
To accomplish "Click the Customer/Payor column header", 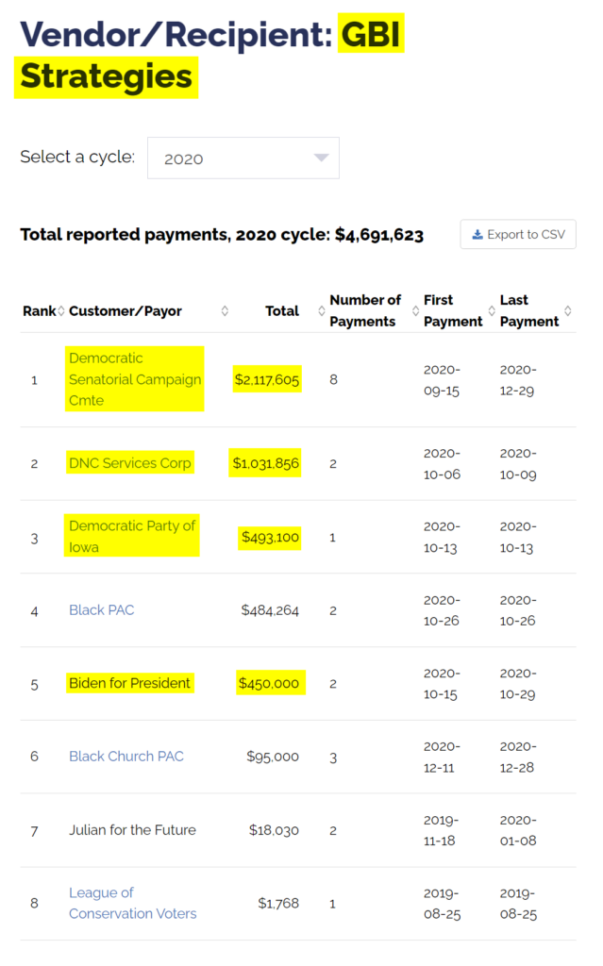I will pos(126,310).
